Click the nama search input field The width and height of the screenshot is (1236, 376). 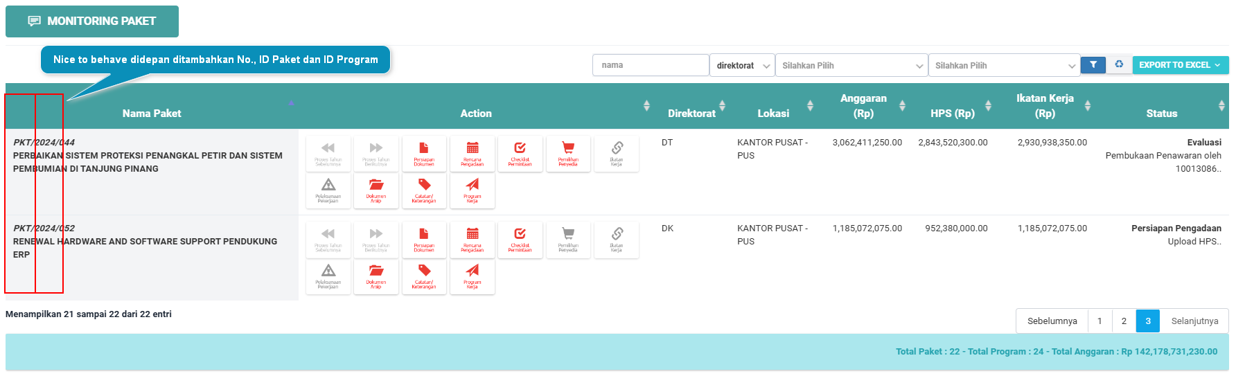point(650,65)
